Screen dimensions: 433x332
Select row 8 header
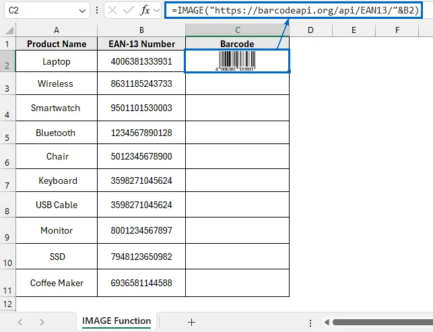tap(7, 205)
